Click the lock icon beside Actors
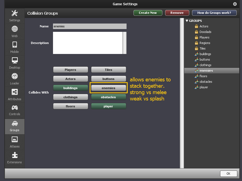The width and height of the screenshot is (242, 181). (196, 26)
